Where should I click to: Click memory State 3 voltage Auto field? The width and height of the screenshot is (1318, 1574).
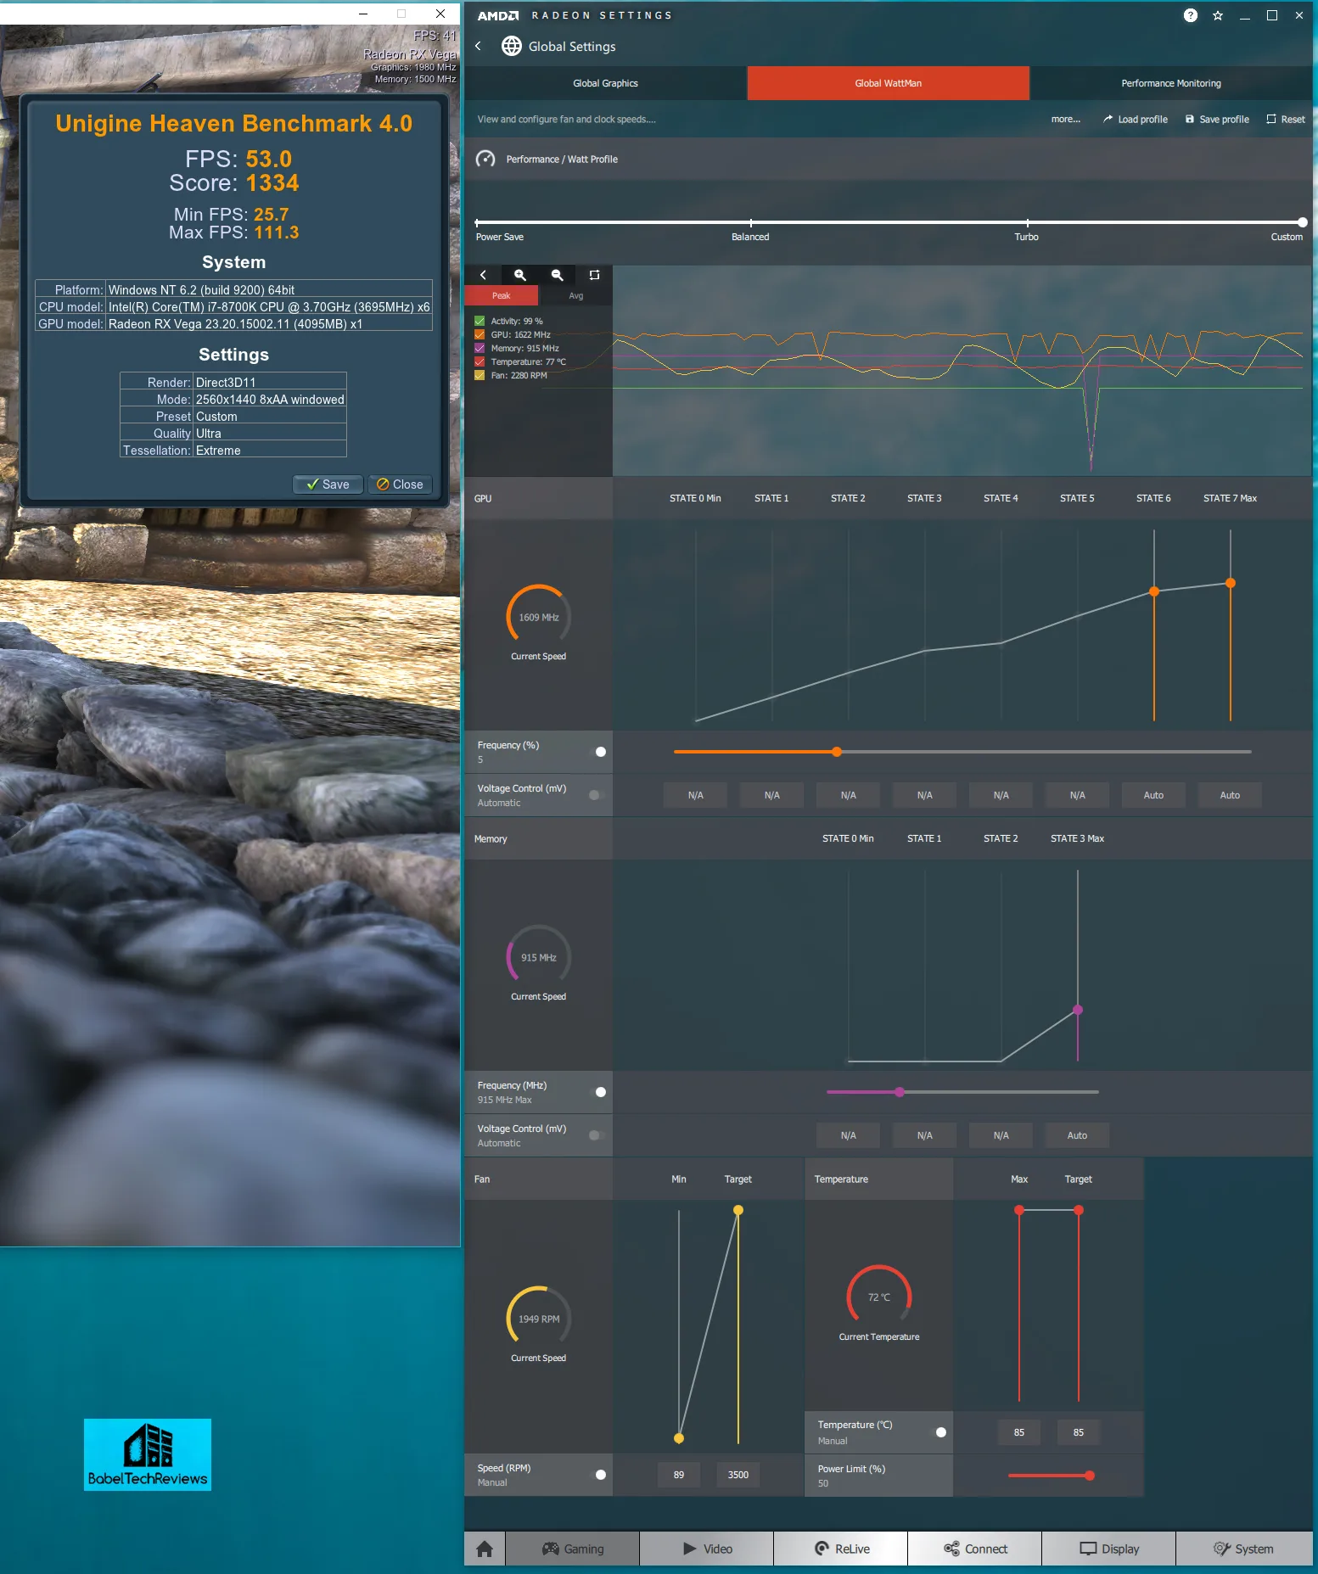click(1077, 1135)
